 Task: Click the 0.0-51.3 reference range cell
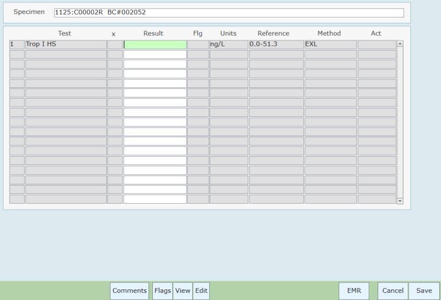(x=276, y=44)
